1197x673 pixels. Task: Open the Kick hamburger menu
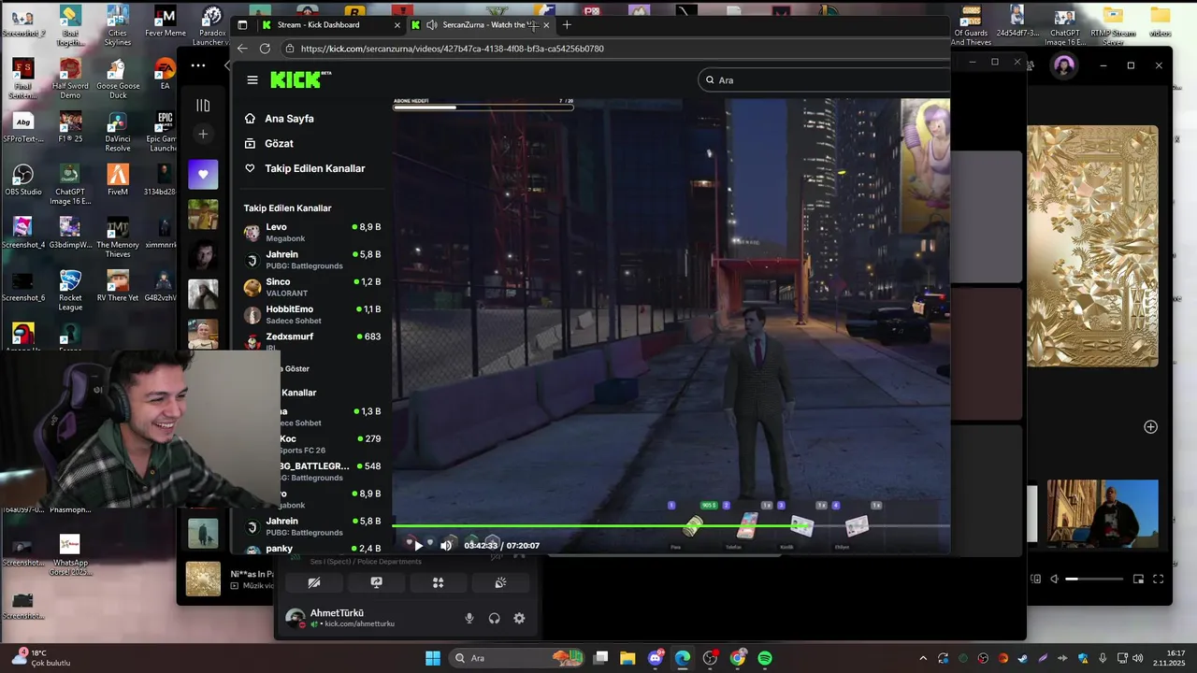click(x=252, y=80)
